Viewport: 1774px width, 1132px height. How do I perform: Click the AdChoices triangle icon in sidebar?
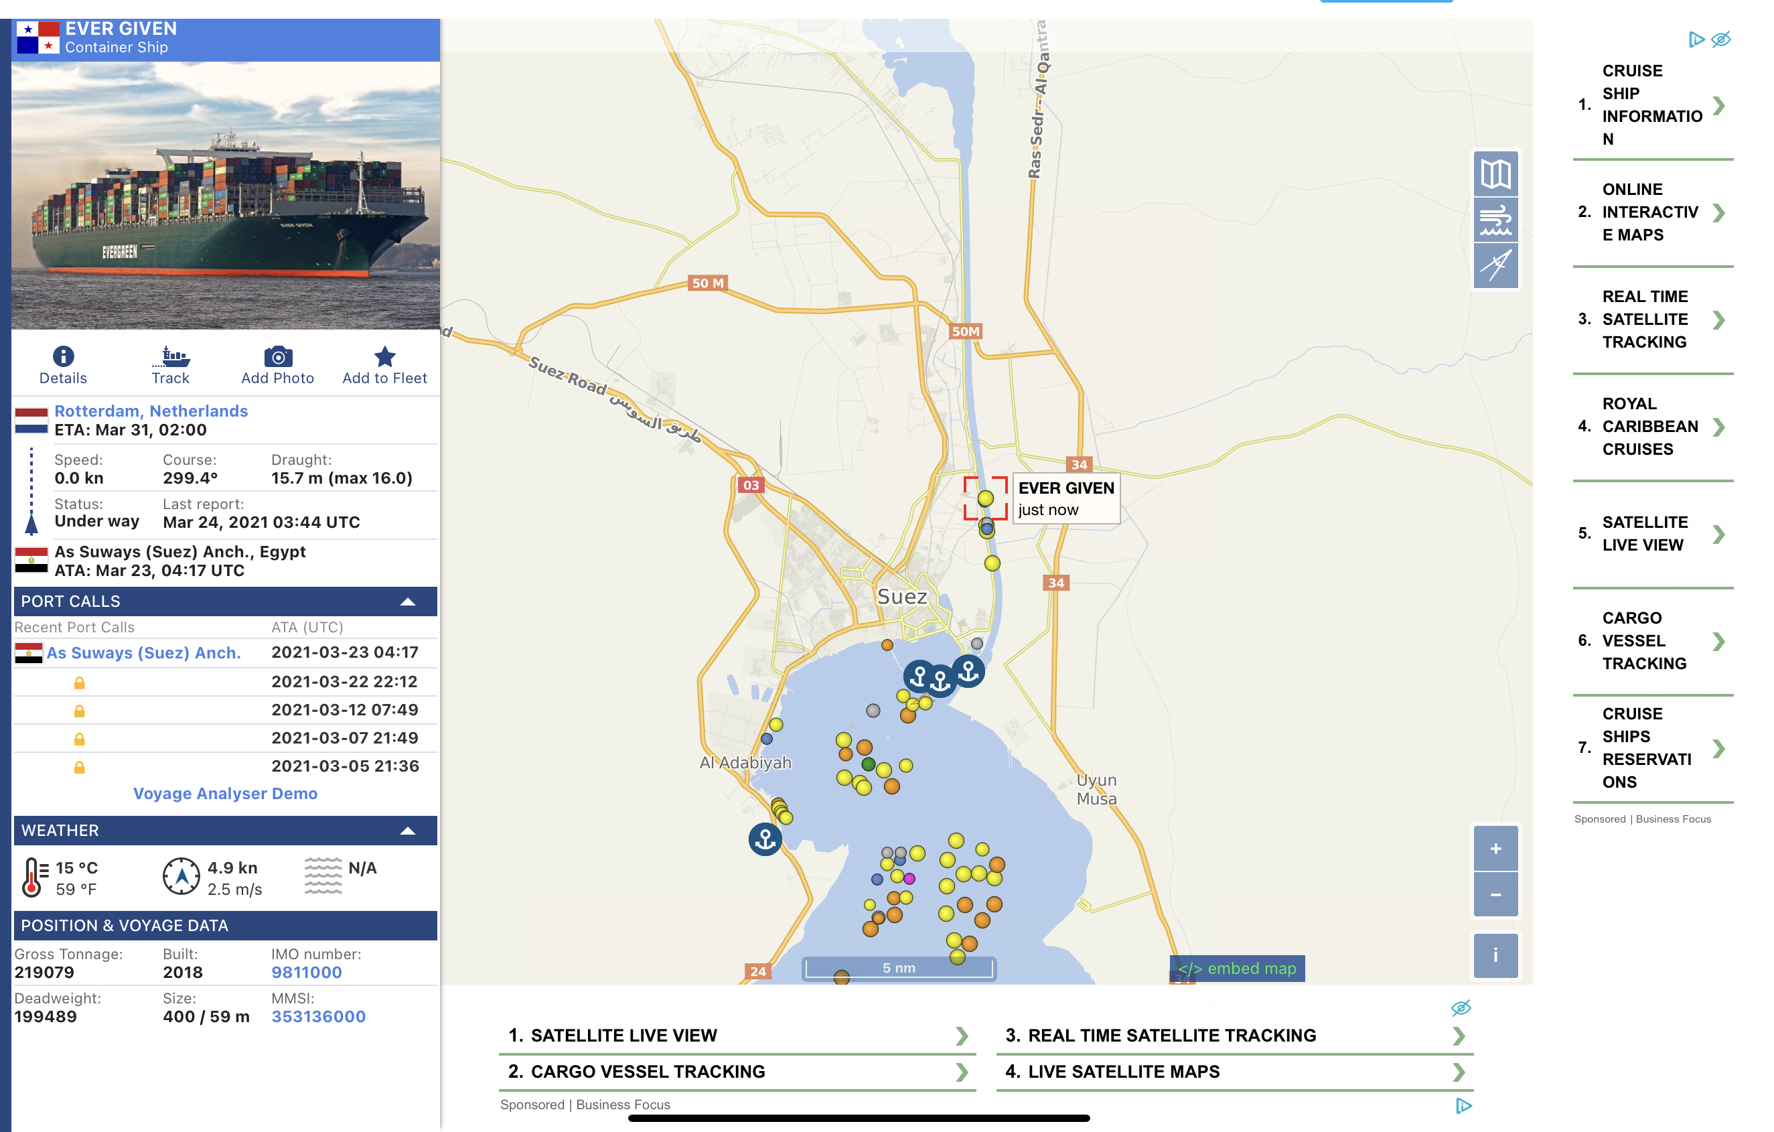point(1696,39)
